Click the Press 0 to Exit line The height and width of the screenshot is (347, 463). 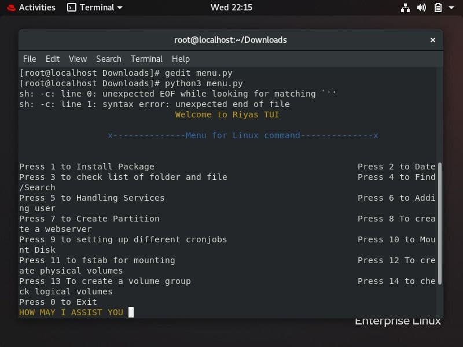58,301
